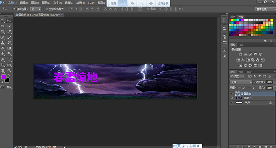Viewport: 276px width, 148px height.
Task: Switch to the 通道 tab
Action: coord(241,72)
